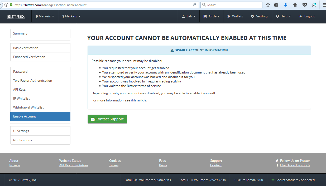Open Two-Factor Authentication settings

click(x=40, y=81)
